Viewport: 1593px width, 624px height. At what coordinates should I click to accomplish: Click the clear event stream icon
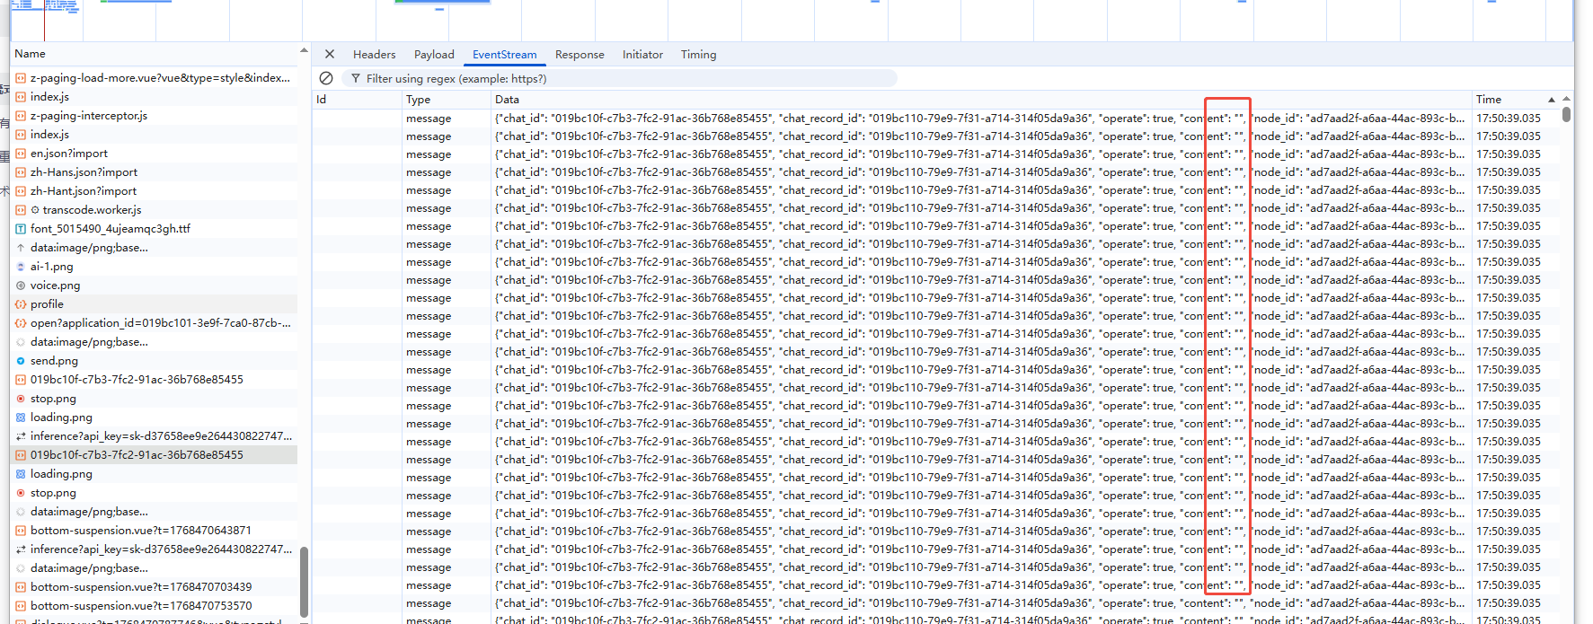pyautogui.click(x=326, y=79)
